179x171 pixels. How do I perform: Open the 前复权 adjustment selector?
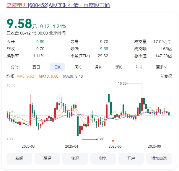[x=166, y=76]
